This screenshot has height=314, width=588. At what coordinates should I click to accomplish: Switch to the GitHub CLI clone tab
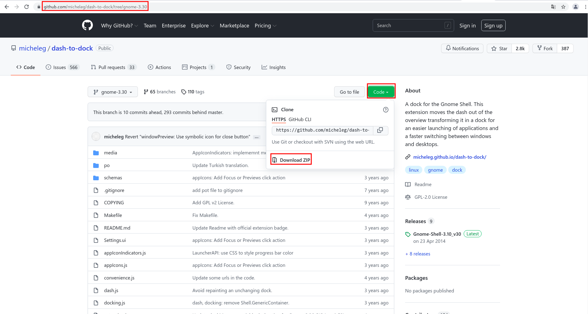[x=300, y=120]
